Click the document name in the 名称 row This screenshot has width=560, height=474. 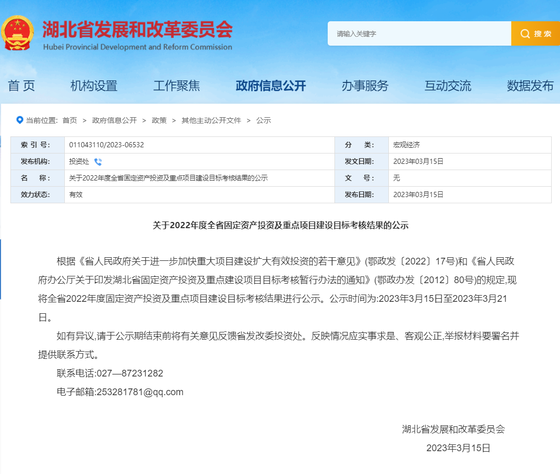[168, 178]
